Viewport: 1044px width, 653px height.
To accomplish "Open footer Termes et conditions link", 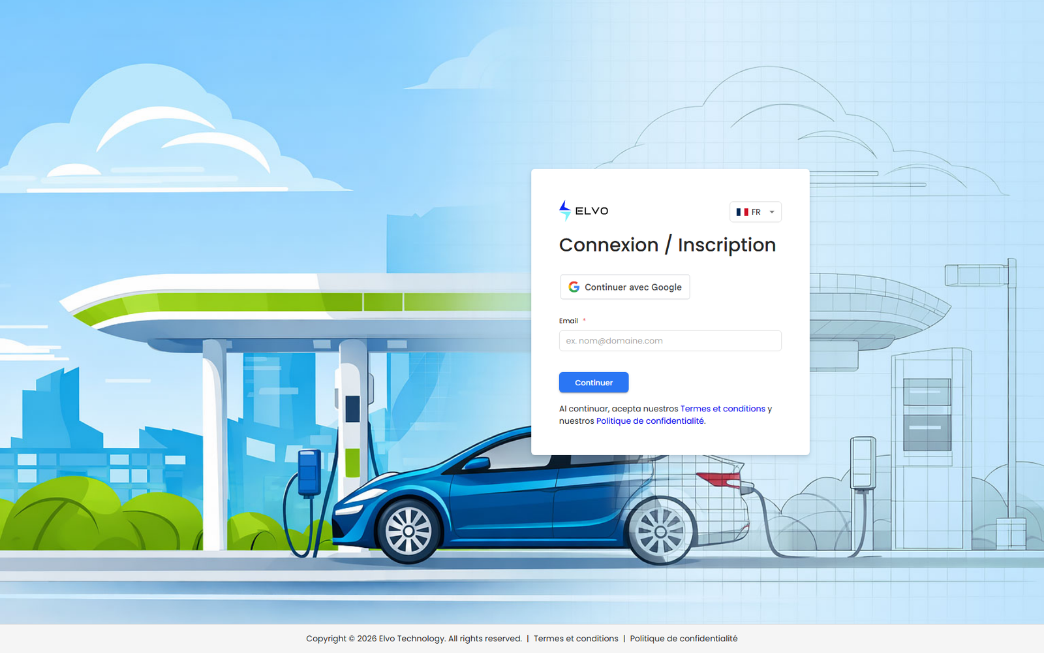I will click(576, 639).
